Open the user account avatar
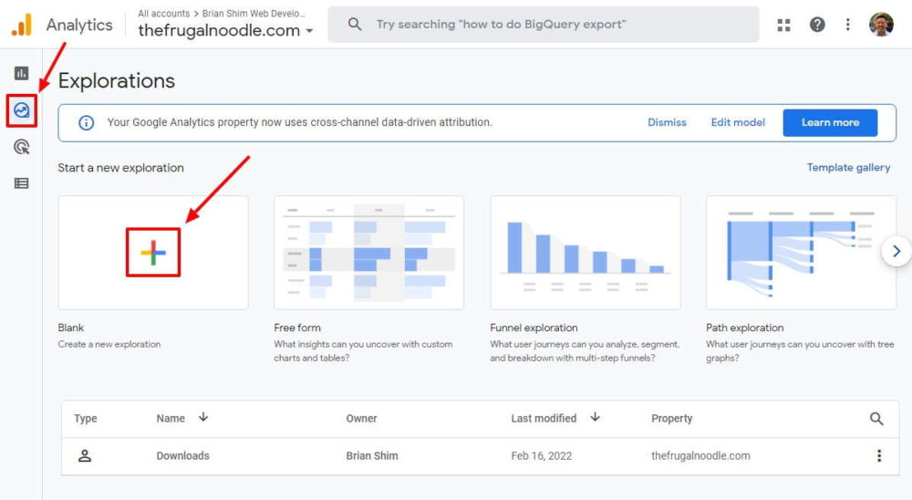Screen dimensions: 912x500 [881, 25]
